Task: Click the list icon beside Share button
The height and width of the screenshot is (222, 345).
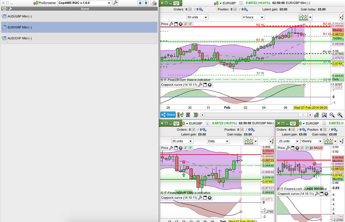Action: pyautogui.click(x=188, y=115)
